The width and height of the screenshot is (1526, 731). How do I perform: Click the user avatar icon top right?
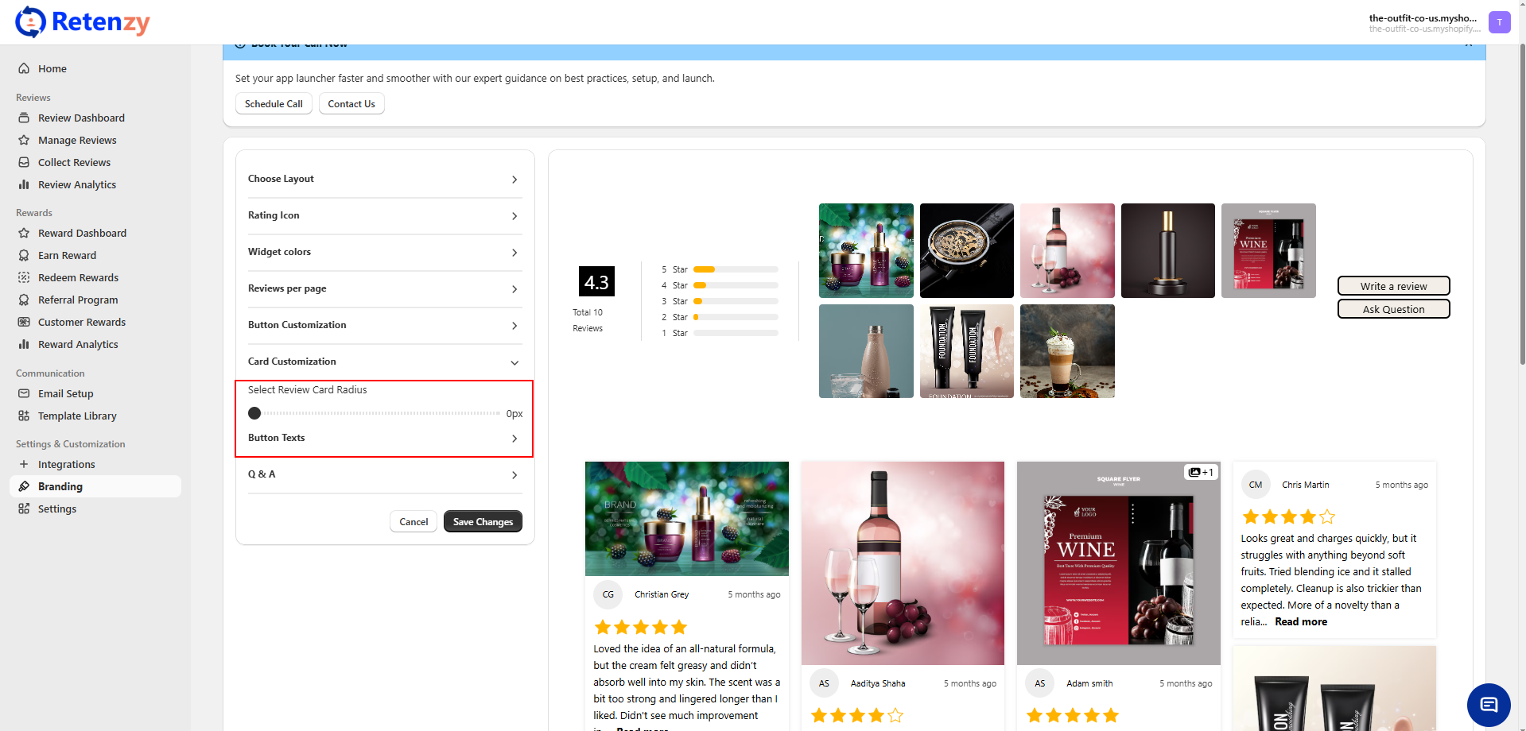(x=1499, y=22)
